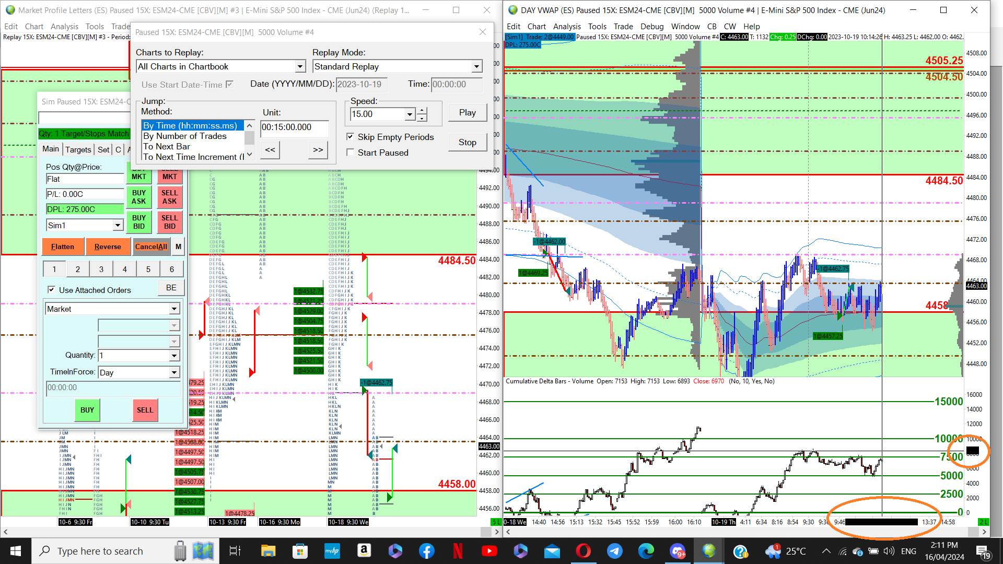Open Netflix from the taskbar
The width and height of the screenshot is (1003, 564).
(458, 551)
